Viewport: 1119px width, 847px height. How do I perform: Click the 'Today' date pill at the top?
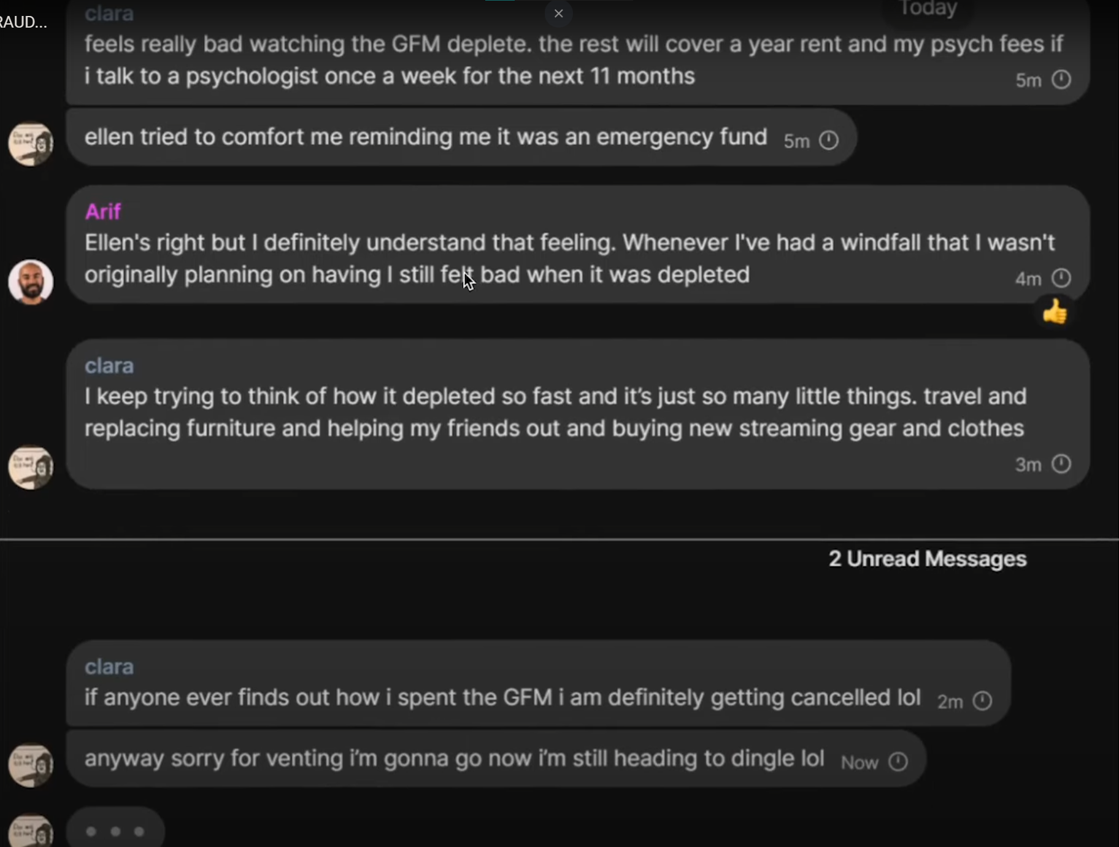click(x=928, y=9)
